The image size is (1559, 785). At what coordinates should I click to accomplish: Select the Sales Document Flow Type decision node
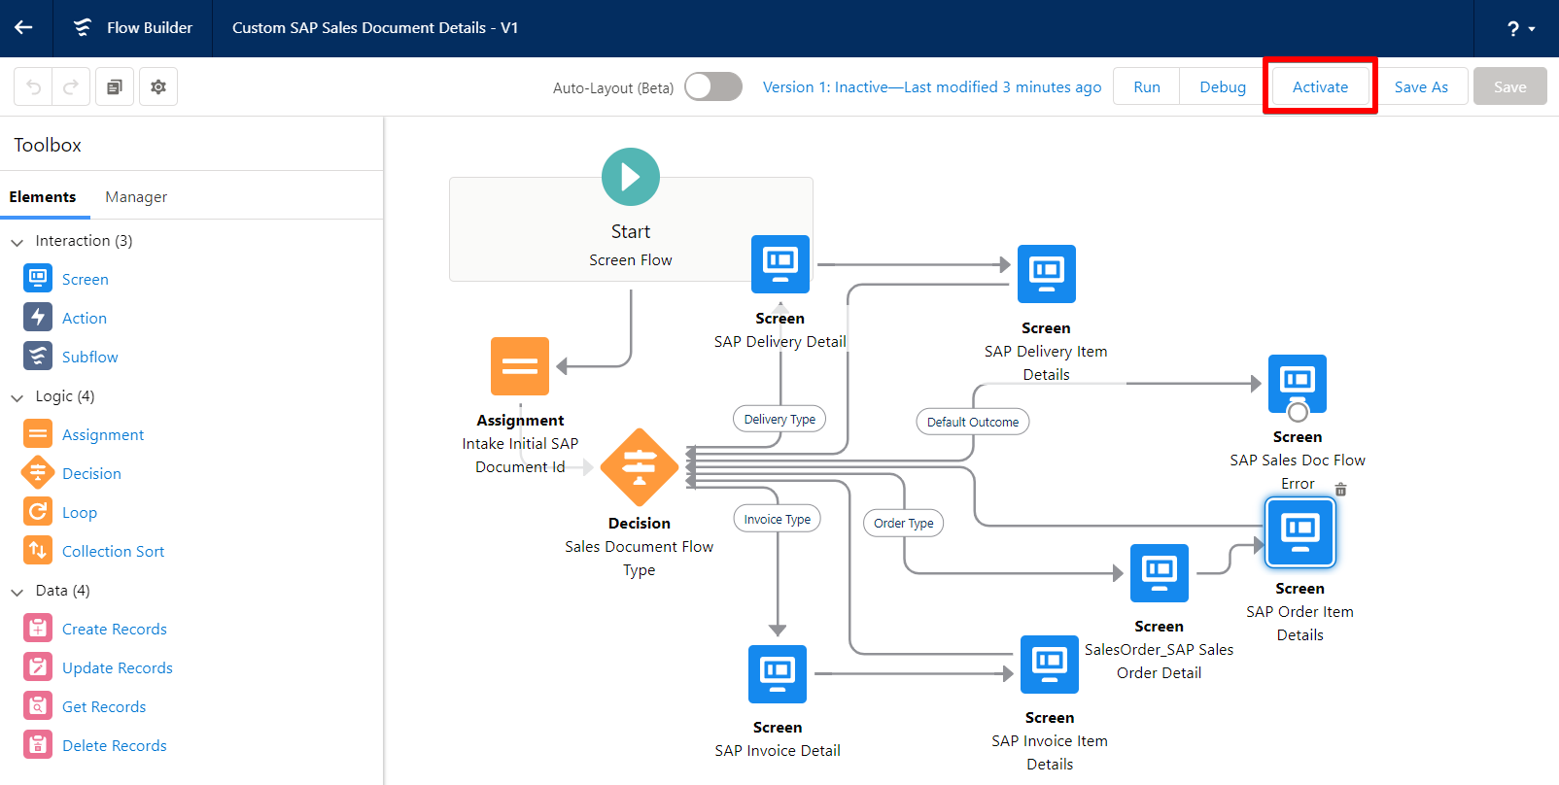point(640,467)
